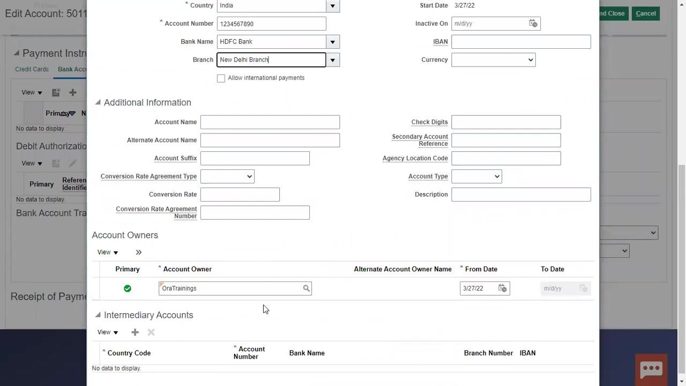Click the Check Digits field
The width and height of the screenshot is (686, 386).
pyautogui.click(x=506, y=122)
